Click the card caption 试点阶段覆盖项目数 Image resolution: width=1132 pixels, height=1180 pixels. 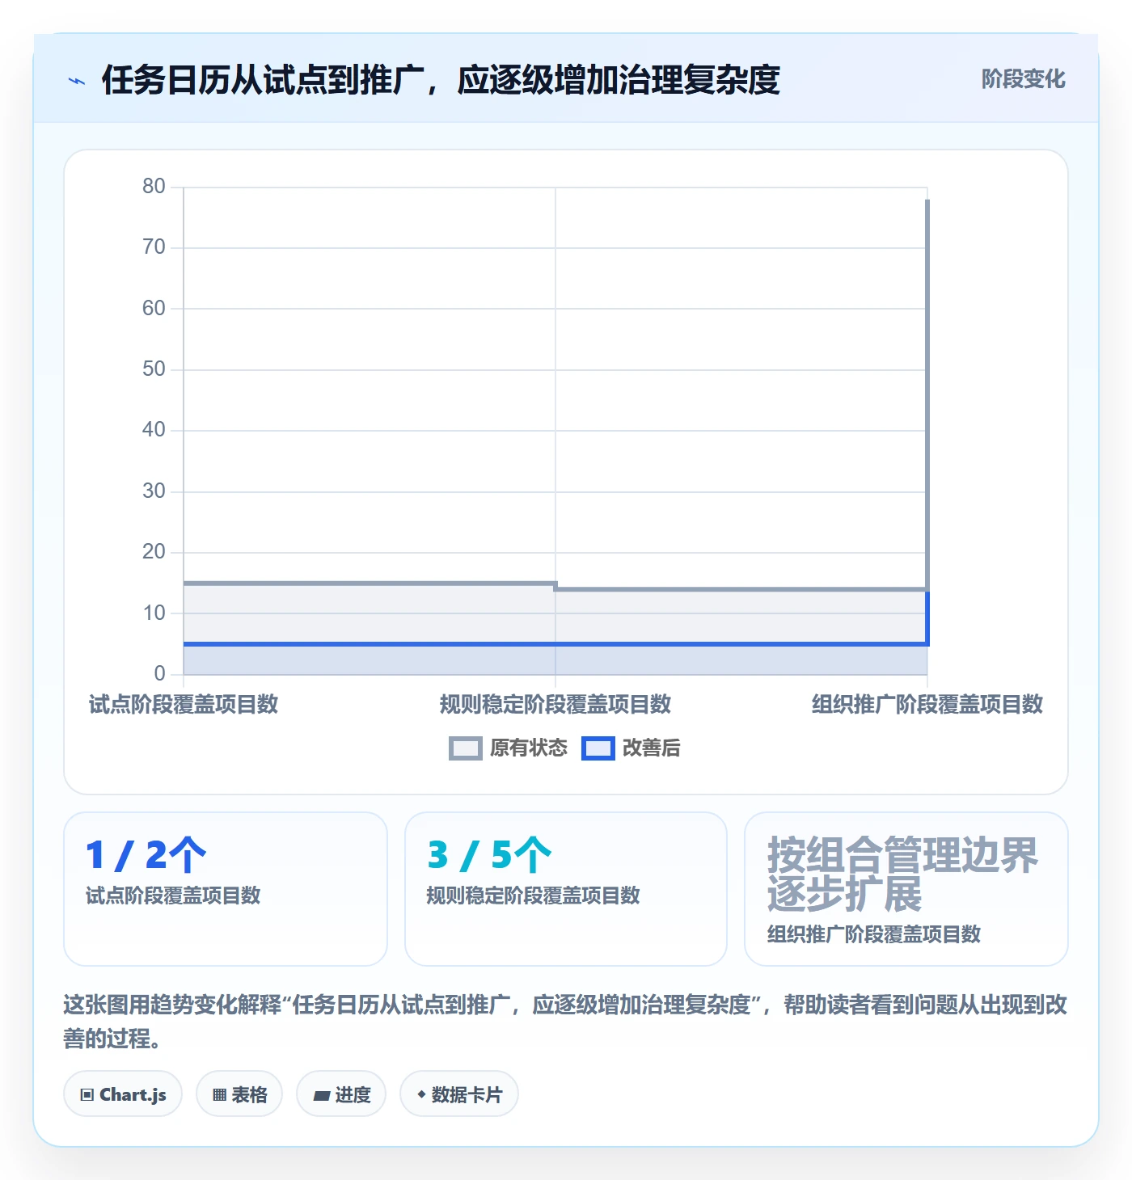[173, 896]
